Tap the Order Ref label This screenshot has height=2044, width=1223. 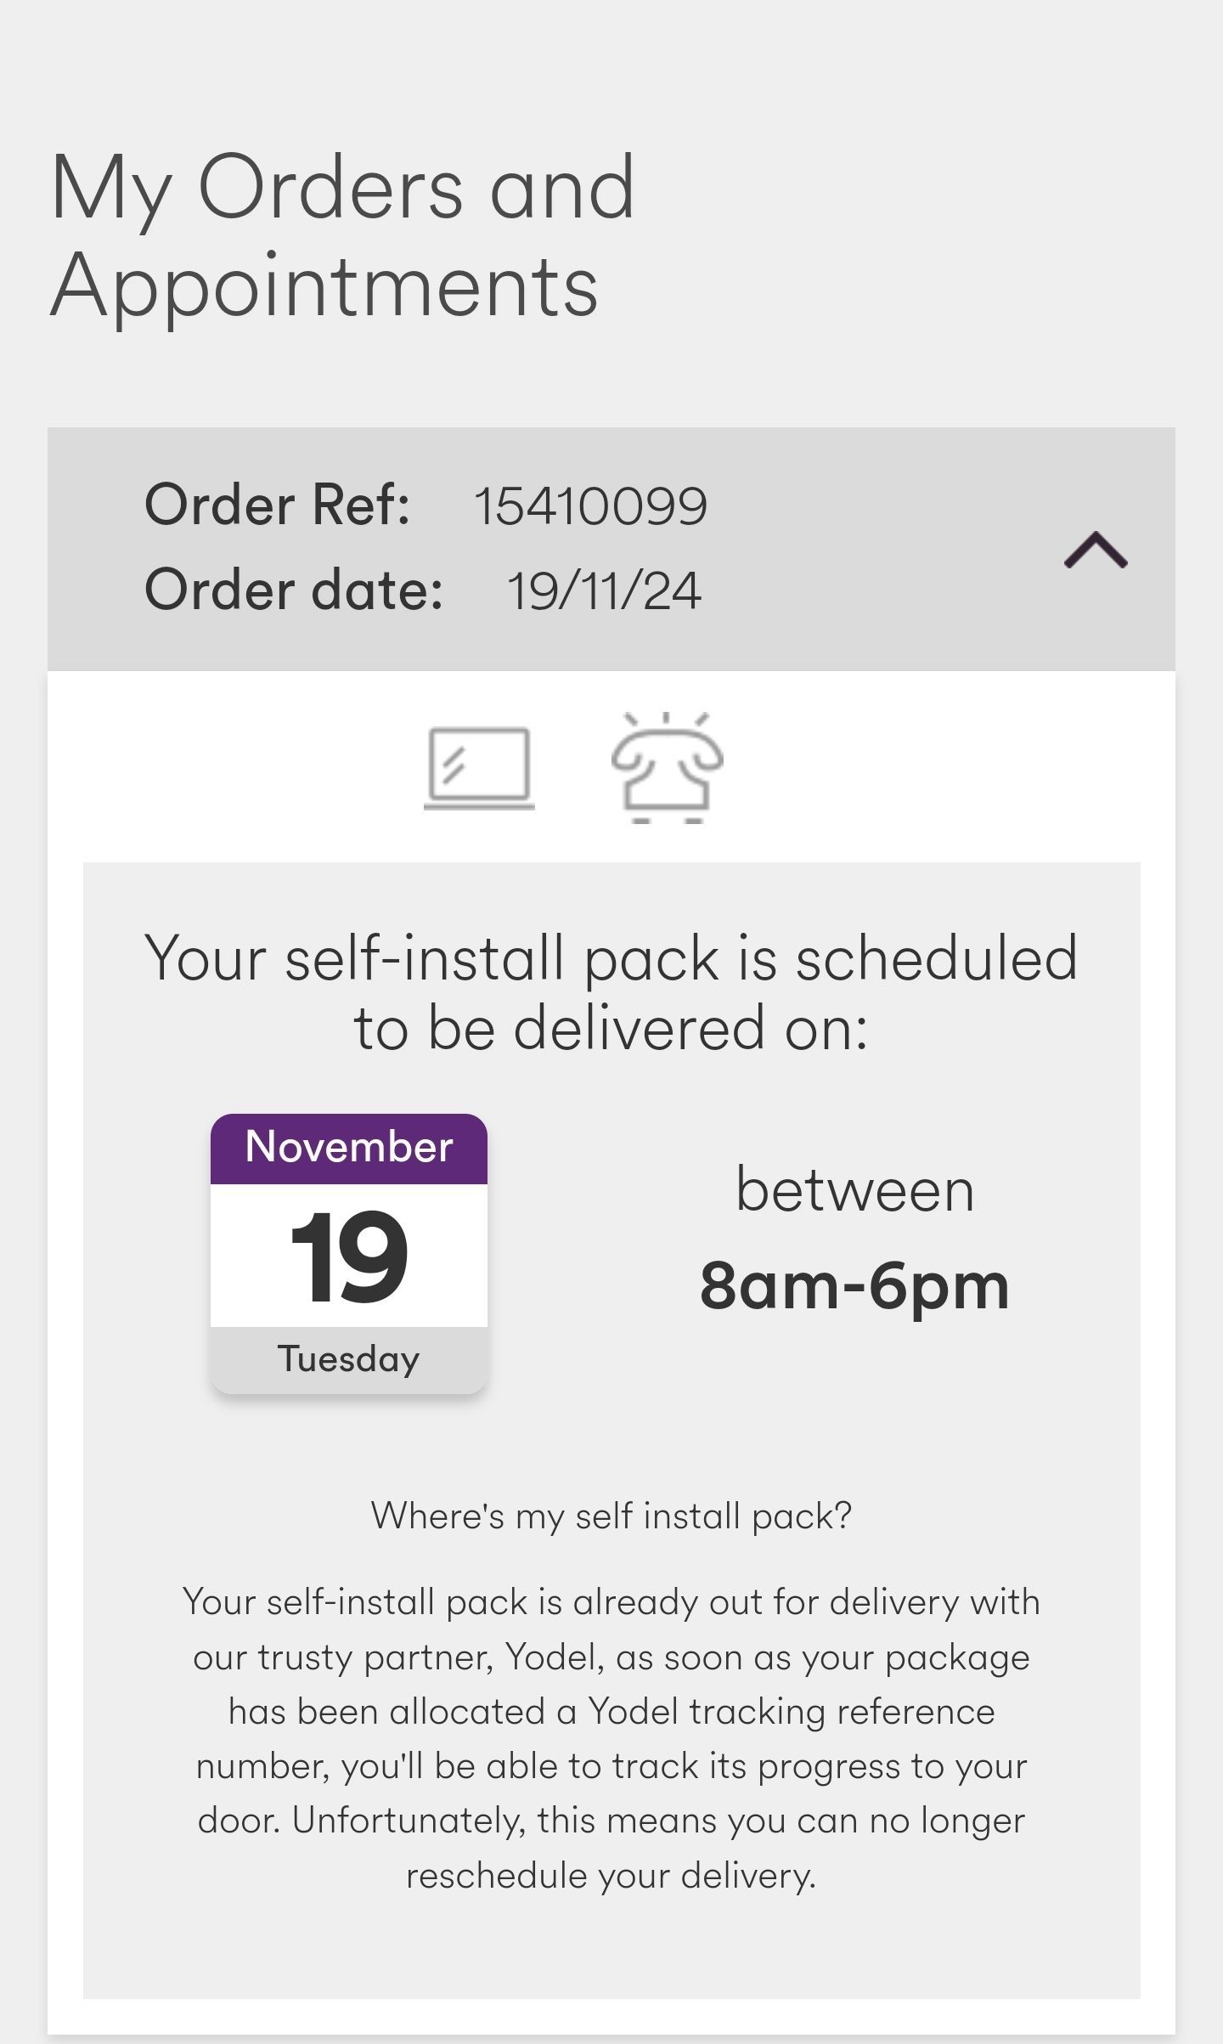(x=277, y=505)
